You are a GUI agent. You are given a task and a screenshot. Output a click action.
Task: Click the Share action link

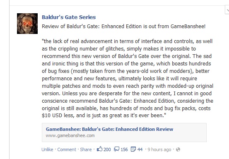click(86, 149)
